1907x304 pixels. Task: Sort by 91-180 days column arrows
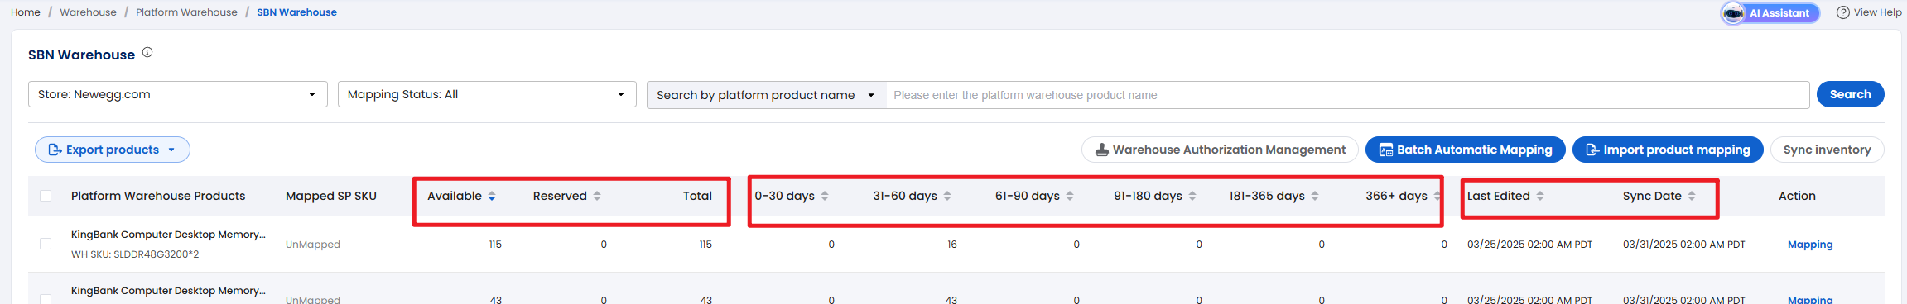(1192, 196)
